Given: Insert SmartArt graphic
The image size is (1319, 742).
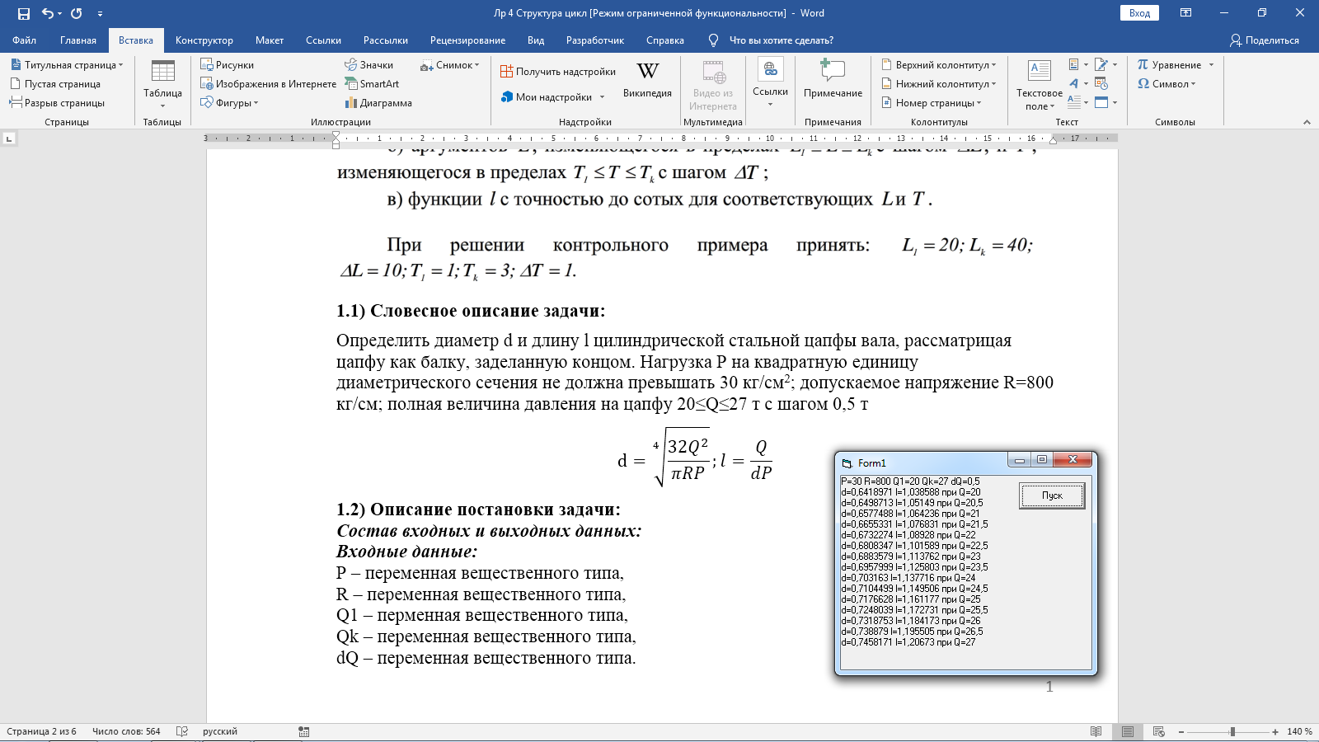Looking at the screenshot, I should coord(372,83).
